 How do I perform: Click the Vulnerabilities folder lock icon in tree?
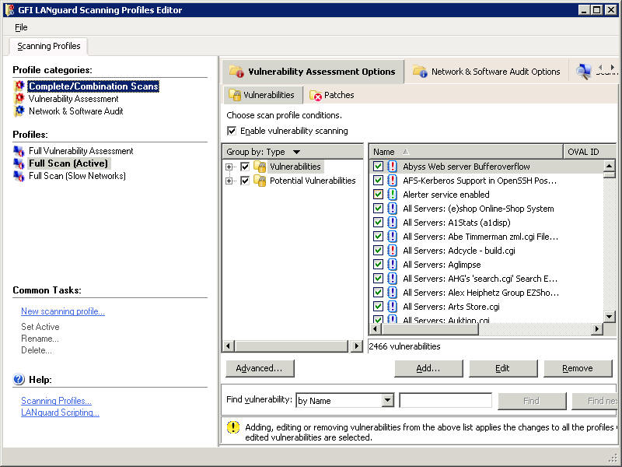point(260,167)
